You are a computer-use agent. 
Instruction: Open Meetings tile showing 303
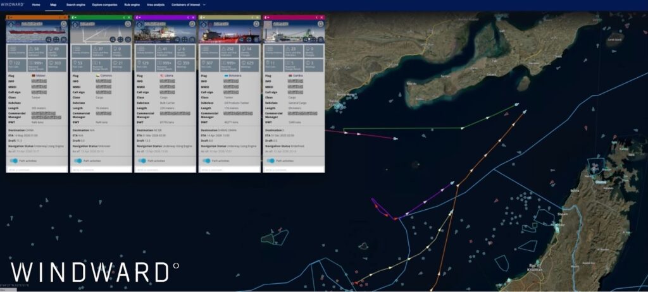[57, 65]
